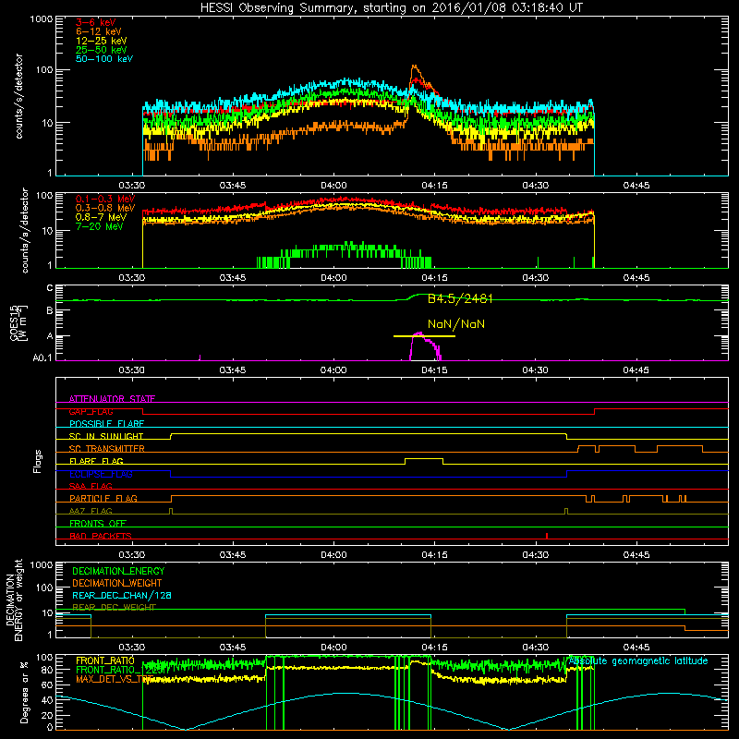Image resolution: width=739 pixels, height=739 pixels.
Task: Click the MAX_DET_VS_TOT legend label
Action: coord(115,680)
